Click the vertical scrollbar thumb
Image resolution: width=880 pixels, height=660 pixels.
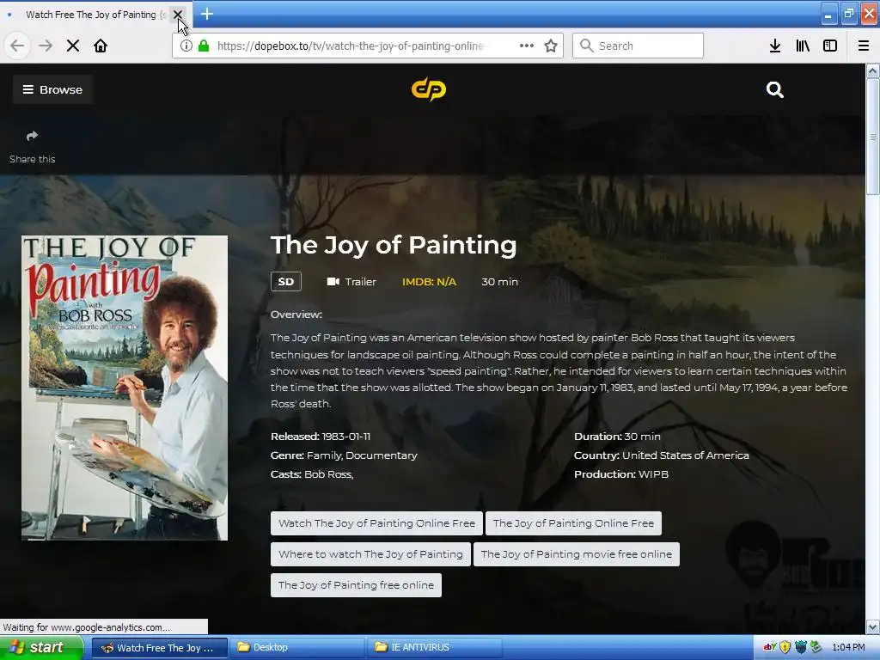(x=873, y=137)
